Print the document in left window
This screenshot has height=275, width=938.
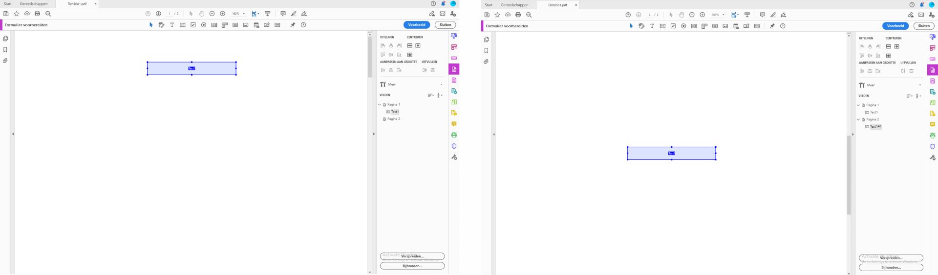pyautogui.click(x=37, y=14)
